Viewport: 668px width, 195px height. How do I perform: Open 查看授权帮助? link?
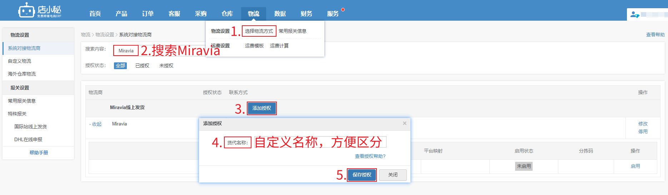pos(370,156)
